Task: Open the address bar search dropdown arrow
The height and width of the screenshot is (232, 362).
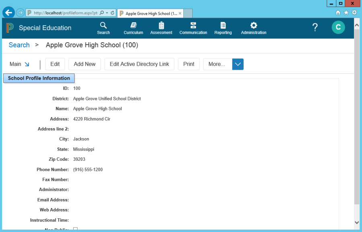Action: point(107,13)
